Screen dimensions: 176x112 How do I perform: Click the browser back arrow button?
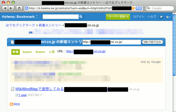pos(5,8)
